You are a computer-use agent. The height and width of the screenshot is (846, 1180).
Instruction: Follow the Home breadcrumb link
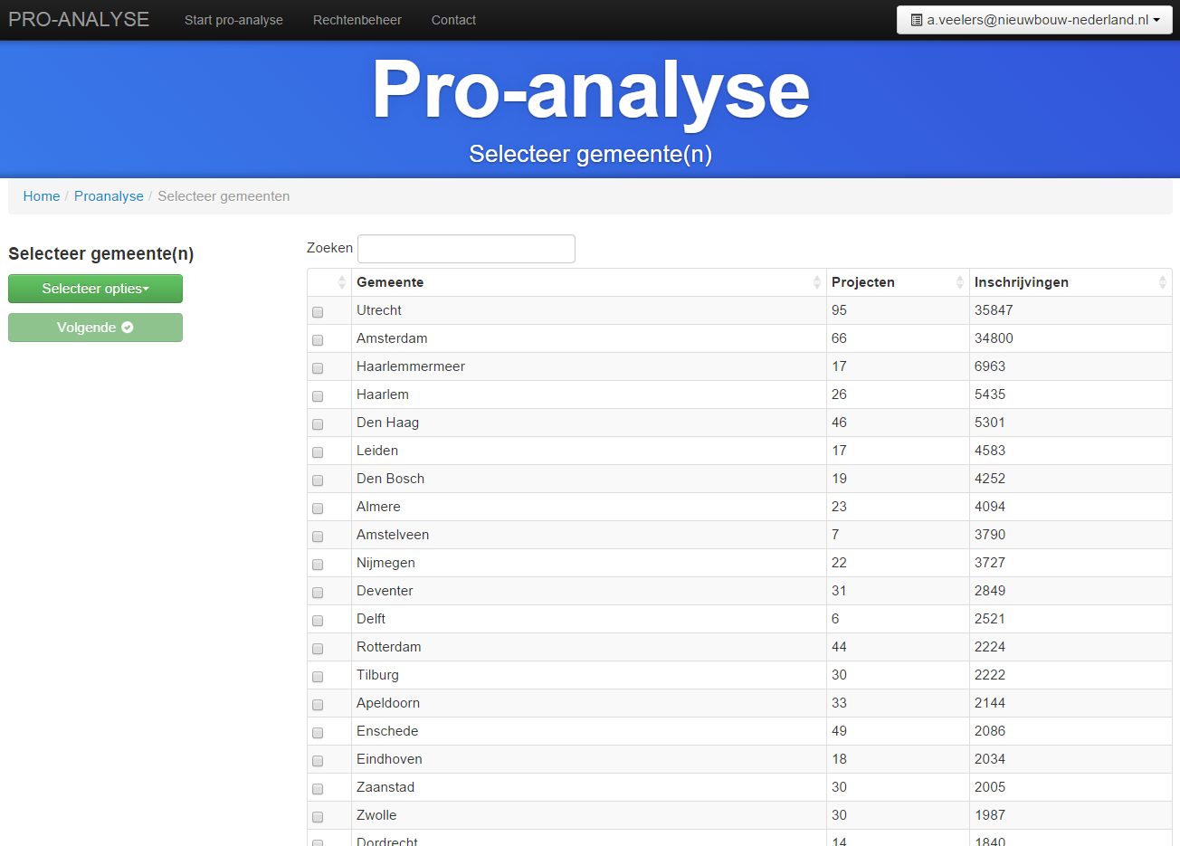tap(42, 196)
